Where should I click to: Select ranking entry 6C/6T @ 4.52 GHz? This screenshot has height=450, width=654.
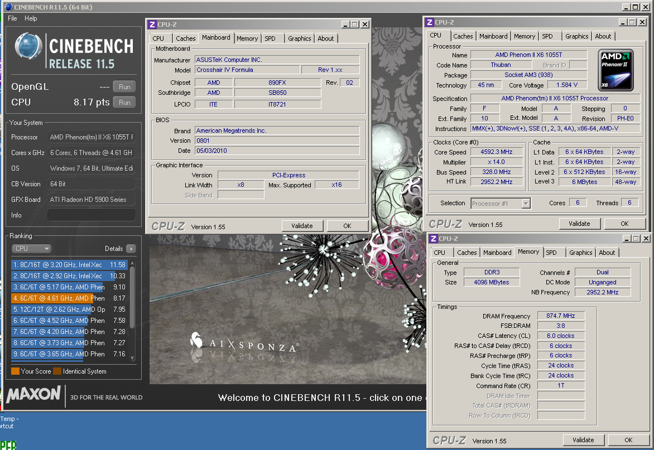point(69,321)
